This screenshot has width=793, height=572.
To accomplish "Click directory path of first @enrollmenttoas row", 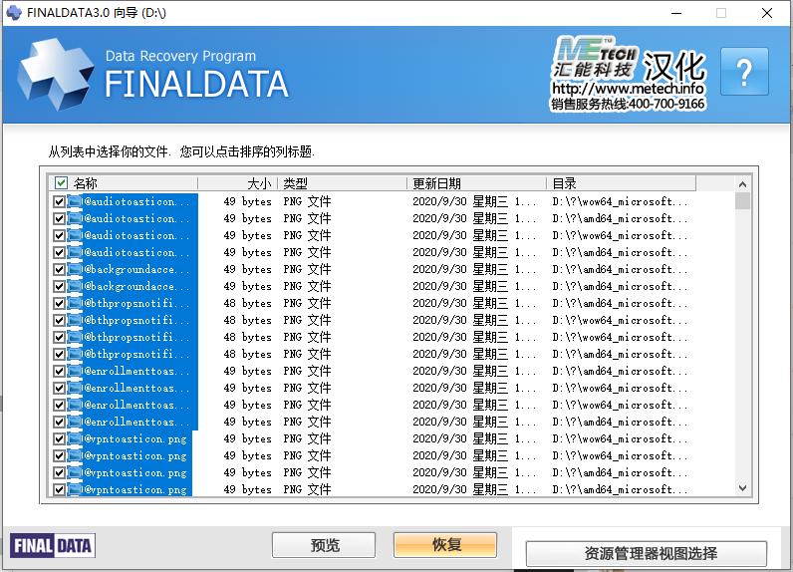I will click(620, 371).
